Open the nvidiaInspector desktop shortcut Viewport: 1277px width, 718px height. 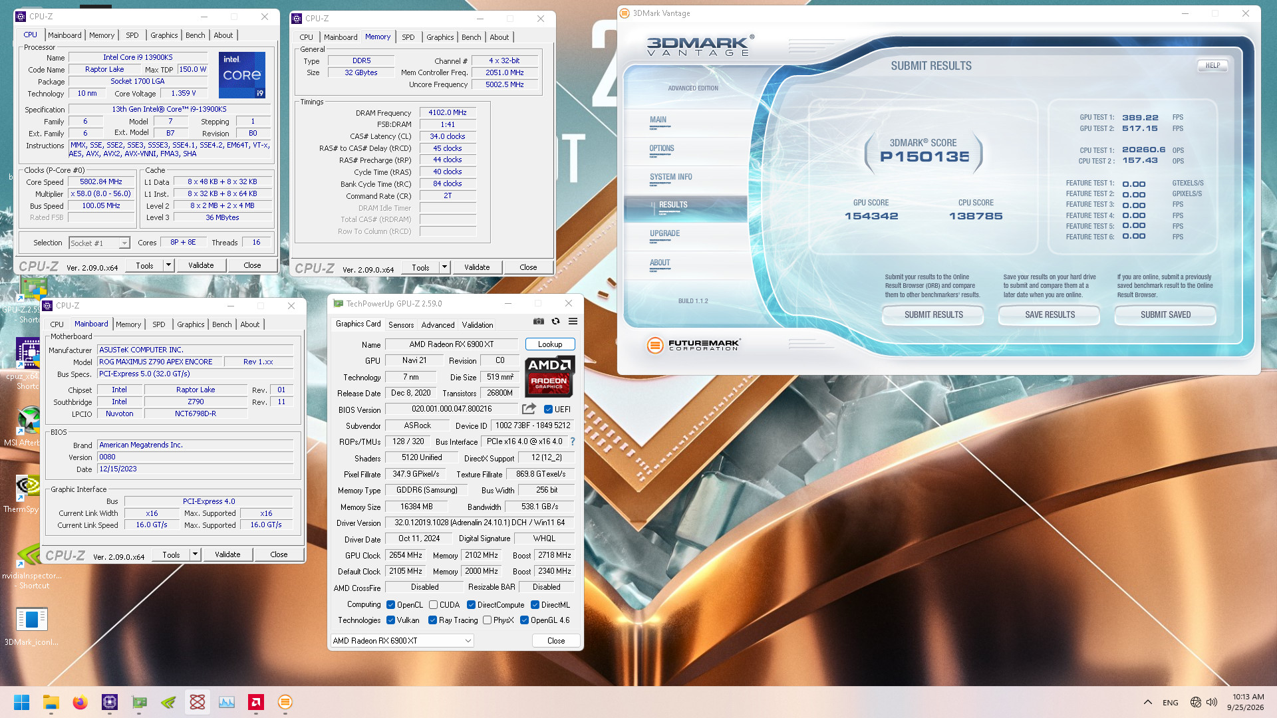[x=31, y=566]
